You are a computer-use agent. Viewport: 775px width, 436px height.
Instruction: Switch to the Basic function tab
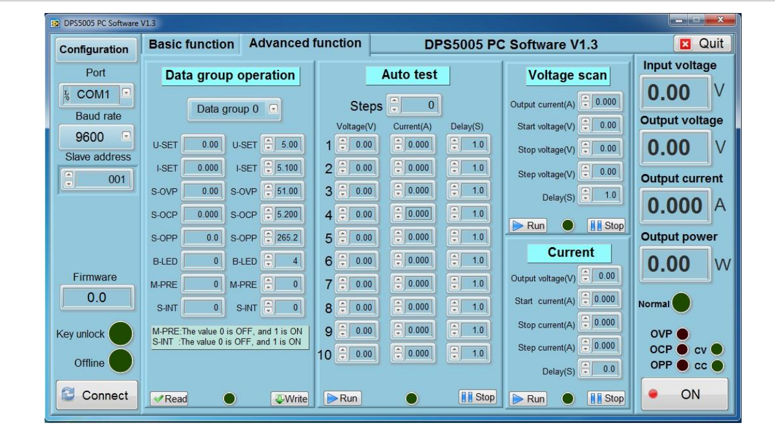192,45
